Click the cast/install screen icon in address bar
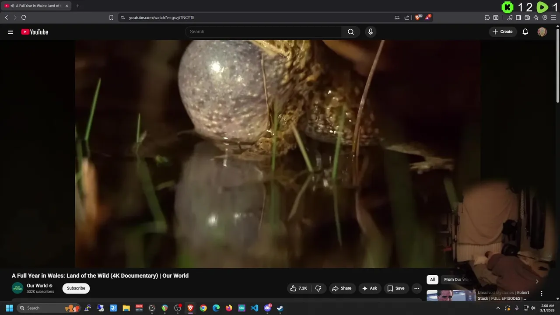This screenshot has height=315, width=560. pyautogui.click(x=397, y=17)
